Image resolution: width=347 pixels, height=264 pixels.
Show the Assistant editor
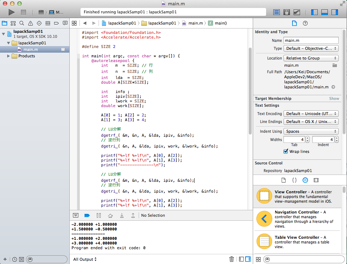point(287,12)
